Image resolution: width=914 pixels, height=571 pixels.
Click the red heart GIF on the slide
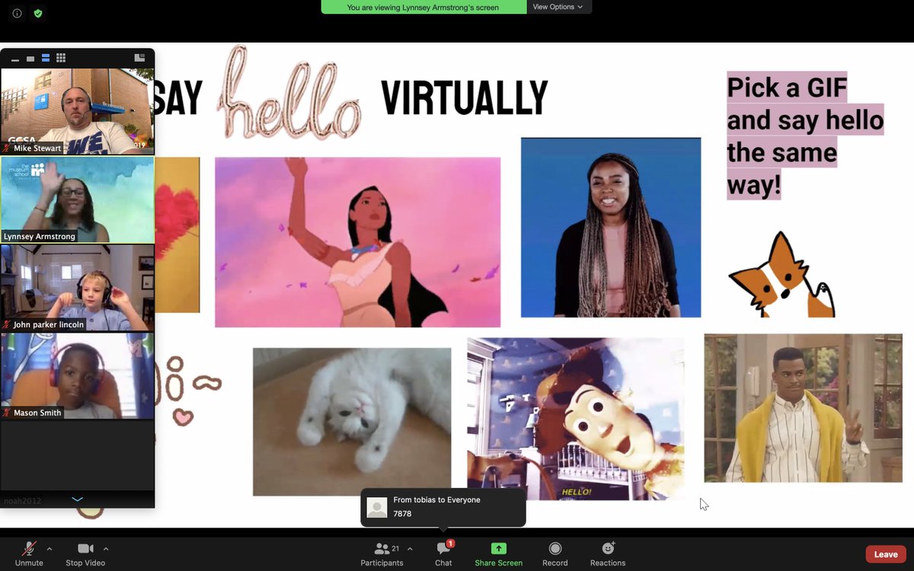click(177, 234)
